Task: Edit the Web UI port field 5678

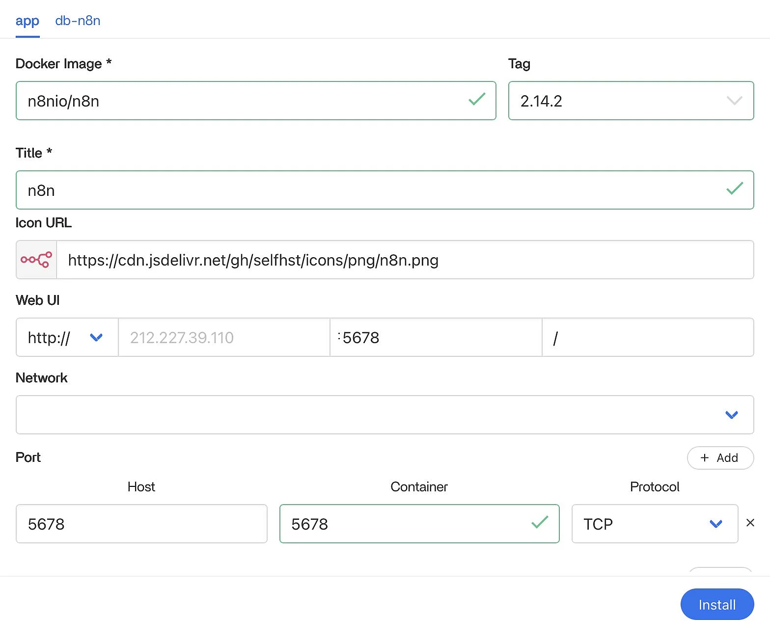Action: [x=436, y=337]
